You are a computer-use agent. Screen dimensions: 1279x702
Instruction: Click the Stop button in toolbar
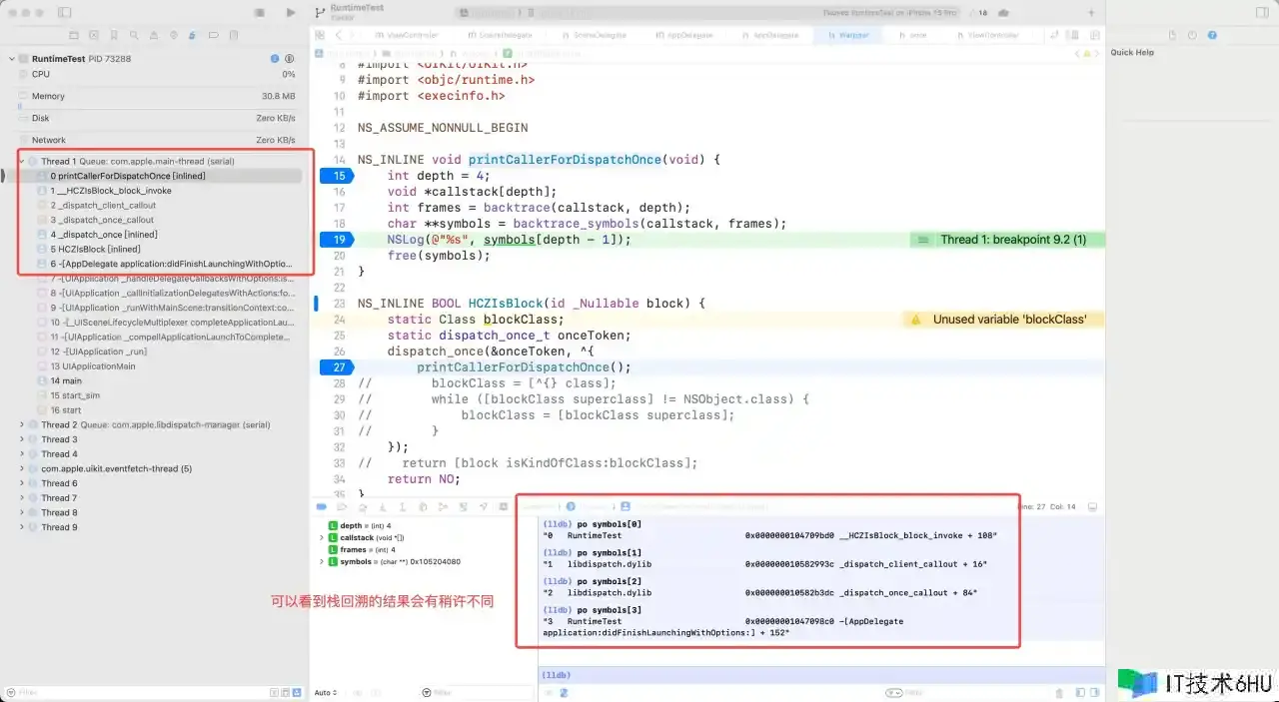click(x=260, y=13)
